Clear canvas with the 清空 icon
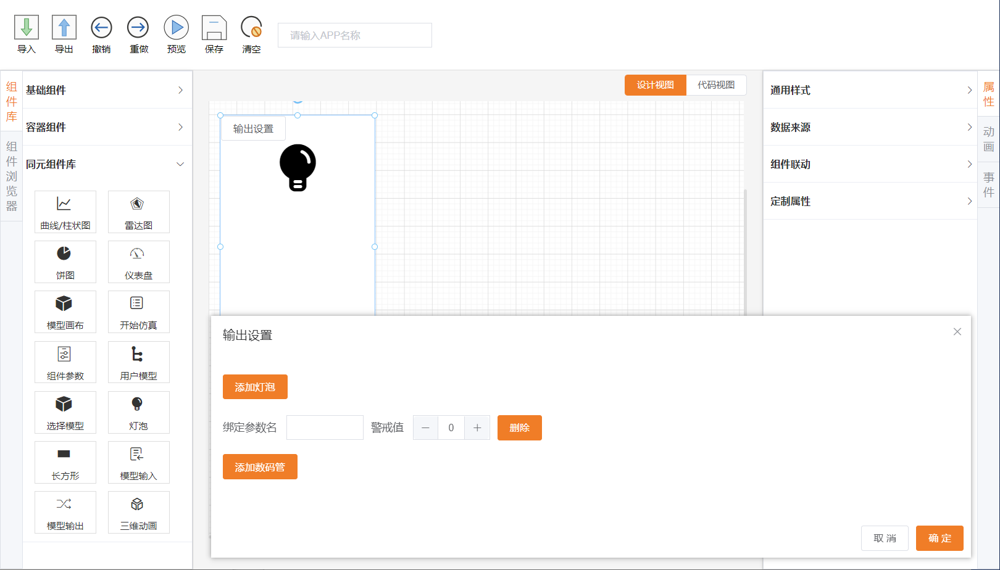The height and width of the screenshot is (570, 1000). (x=252, y=28)
